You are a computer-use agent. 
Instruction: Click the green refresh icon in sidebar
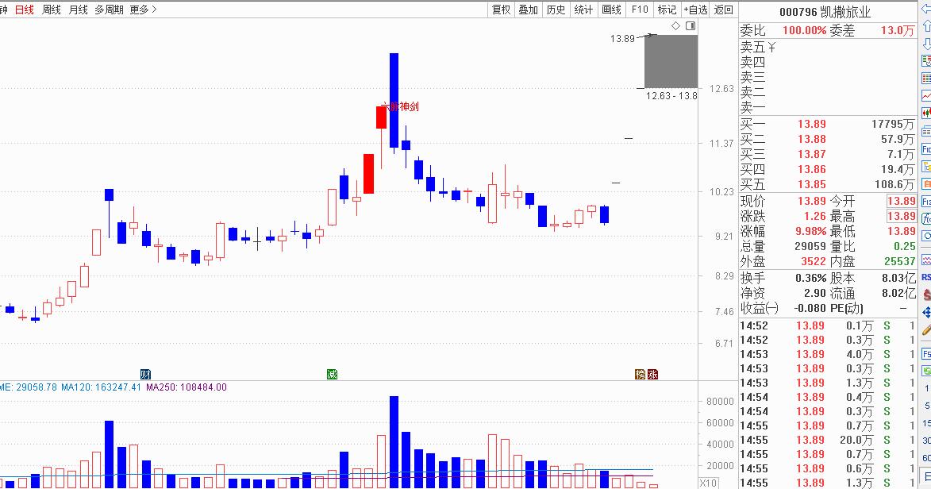click(925, 371)
